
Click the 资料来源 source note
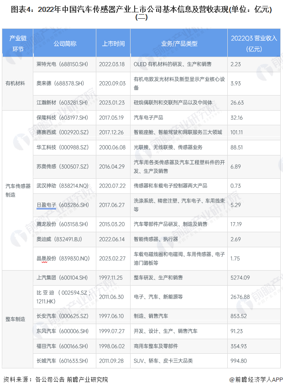click(x=56, y=379)
